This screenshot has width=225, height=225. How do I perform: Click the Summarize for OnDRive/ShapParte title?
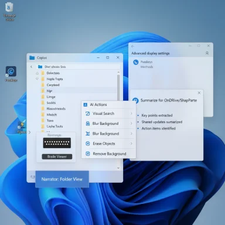click(x=169, y=100)
